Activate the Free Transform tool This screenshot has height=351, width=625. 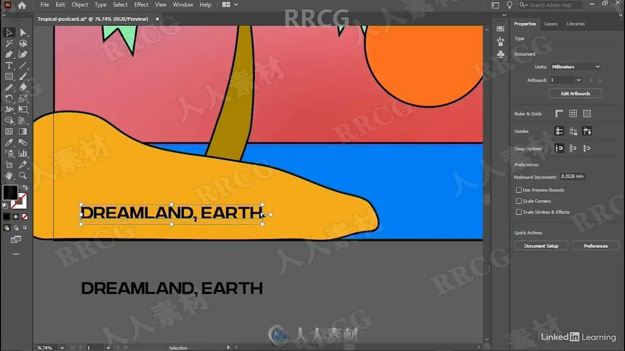23,110
